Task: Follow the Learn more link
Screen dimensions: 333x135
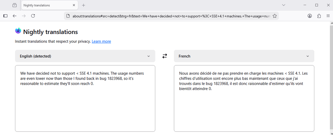Action: (101, 41)
